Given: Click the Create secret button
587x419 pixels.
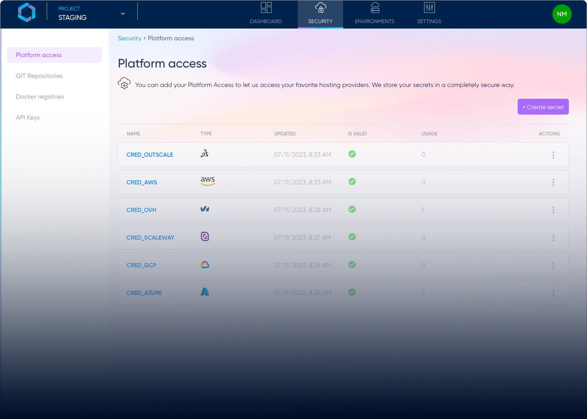Looking at the screenshot, I should point(543,106).
